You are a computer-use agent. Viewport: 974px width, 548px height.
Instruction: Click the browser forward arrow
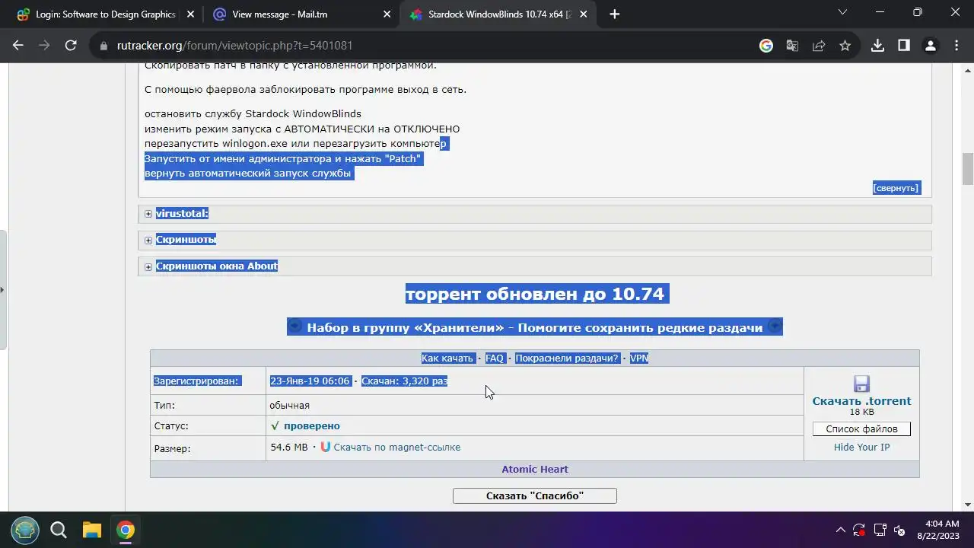pos(44,46)
